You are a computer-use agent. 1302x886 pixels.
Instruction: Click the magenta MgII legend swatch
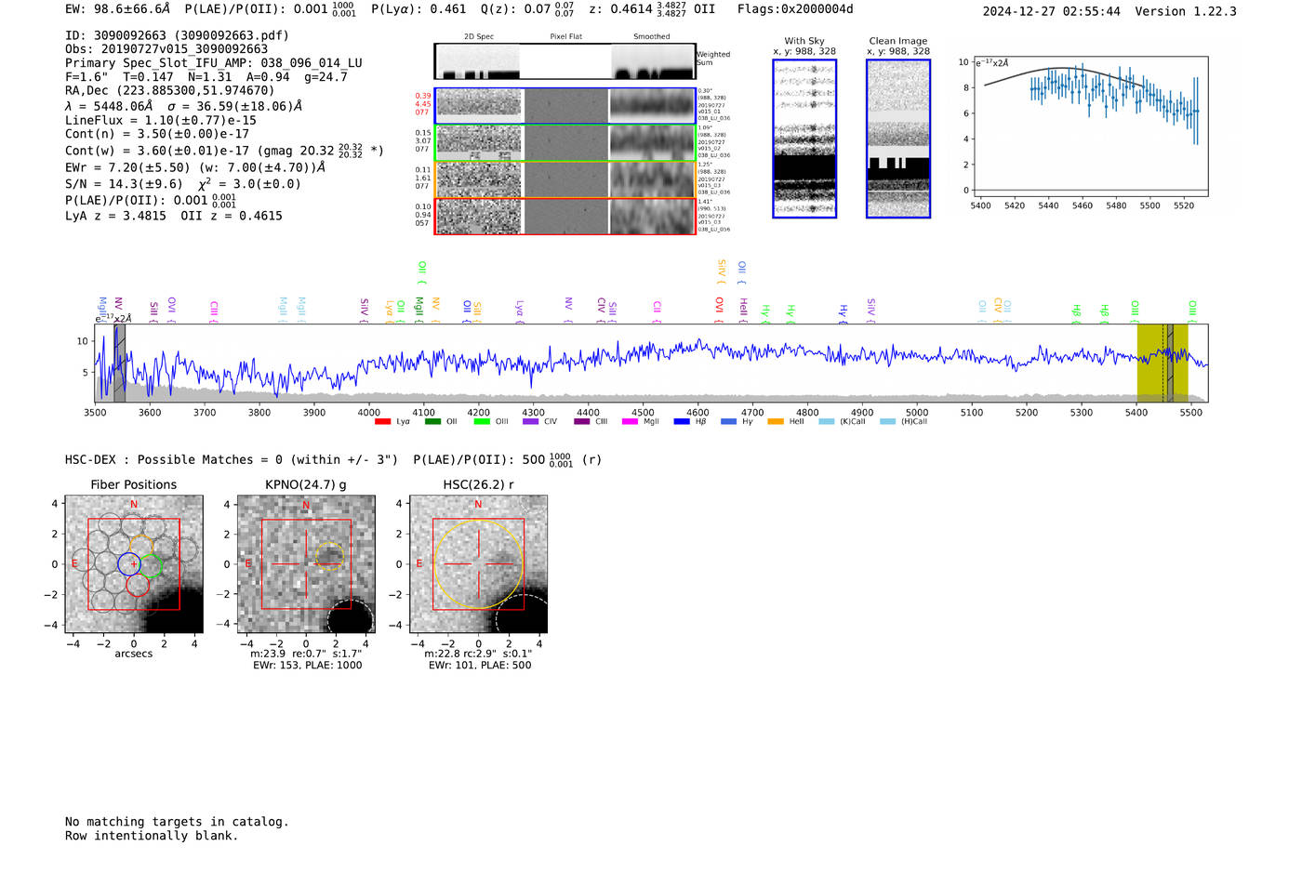[630, 422]
